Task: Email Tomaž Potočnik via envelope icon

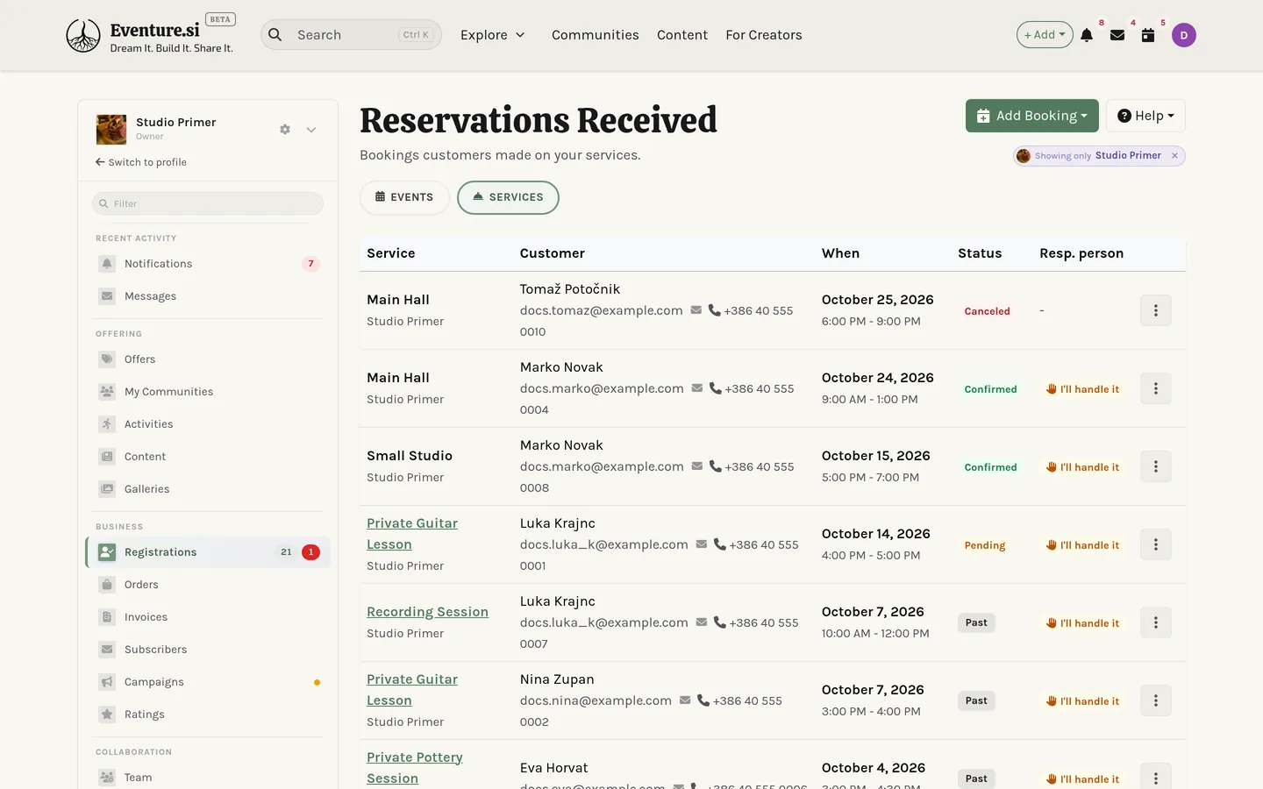Action: (x=696, y=310)
